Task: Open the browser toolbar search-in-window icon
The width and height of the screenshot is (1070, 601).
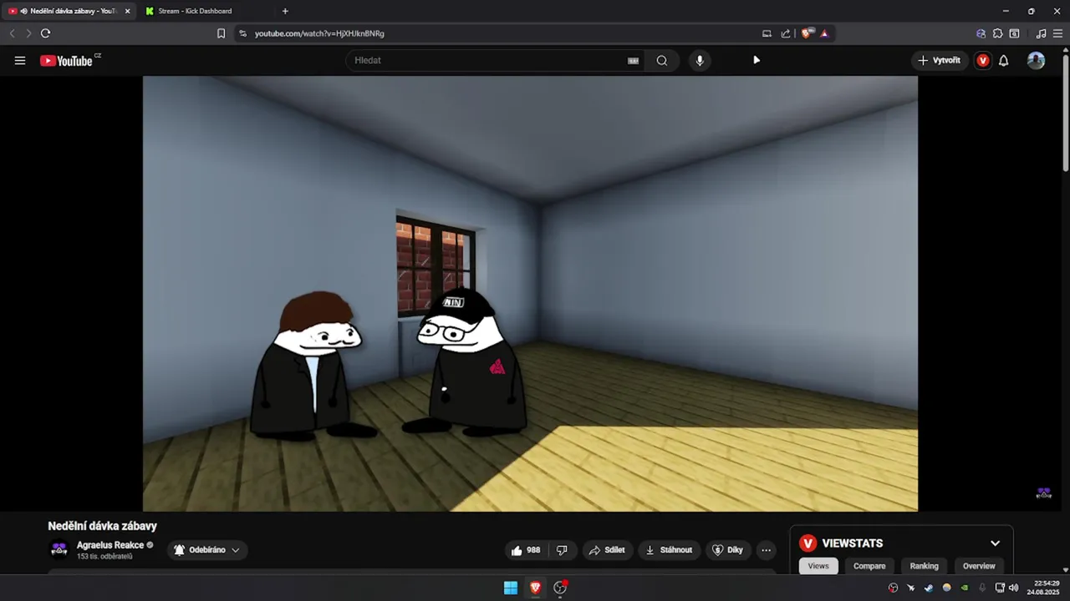Action: click(1014, 33)
